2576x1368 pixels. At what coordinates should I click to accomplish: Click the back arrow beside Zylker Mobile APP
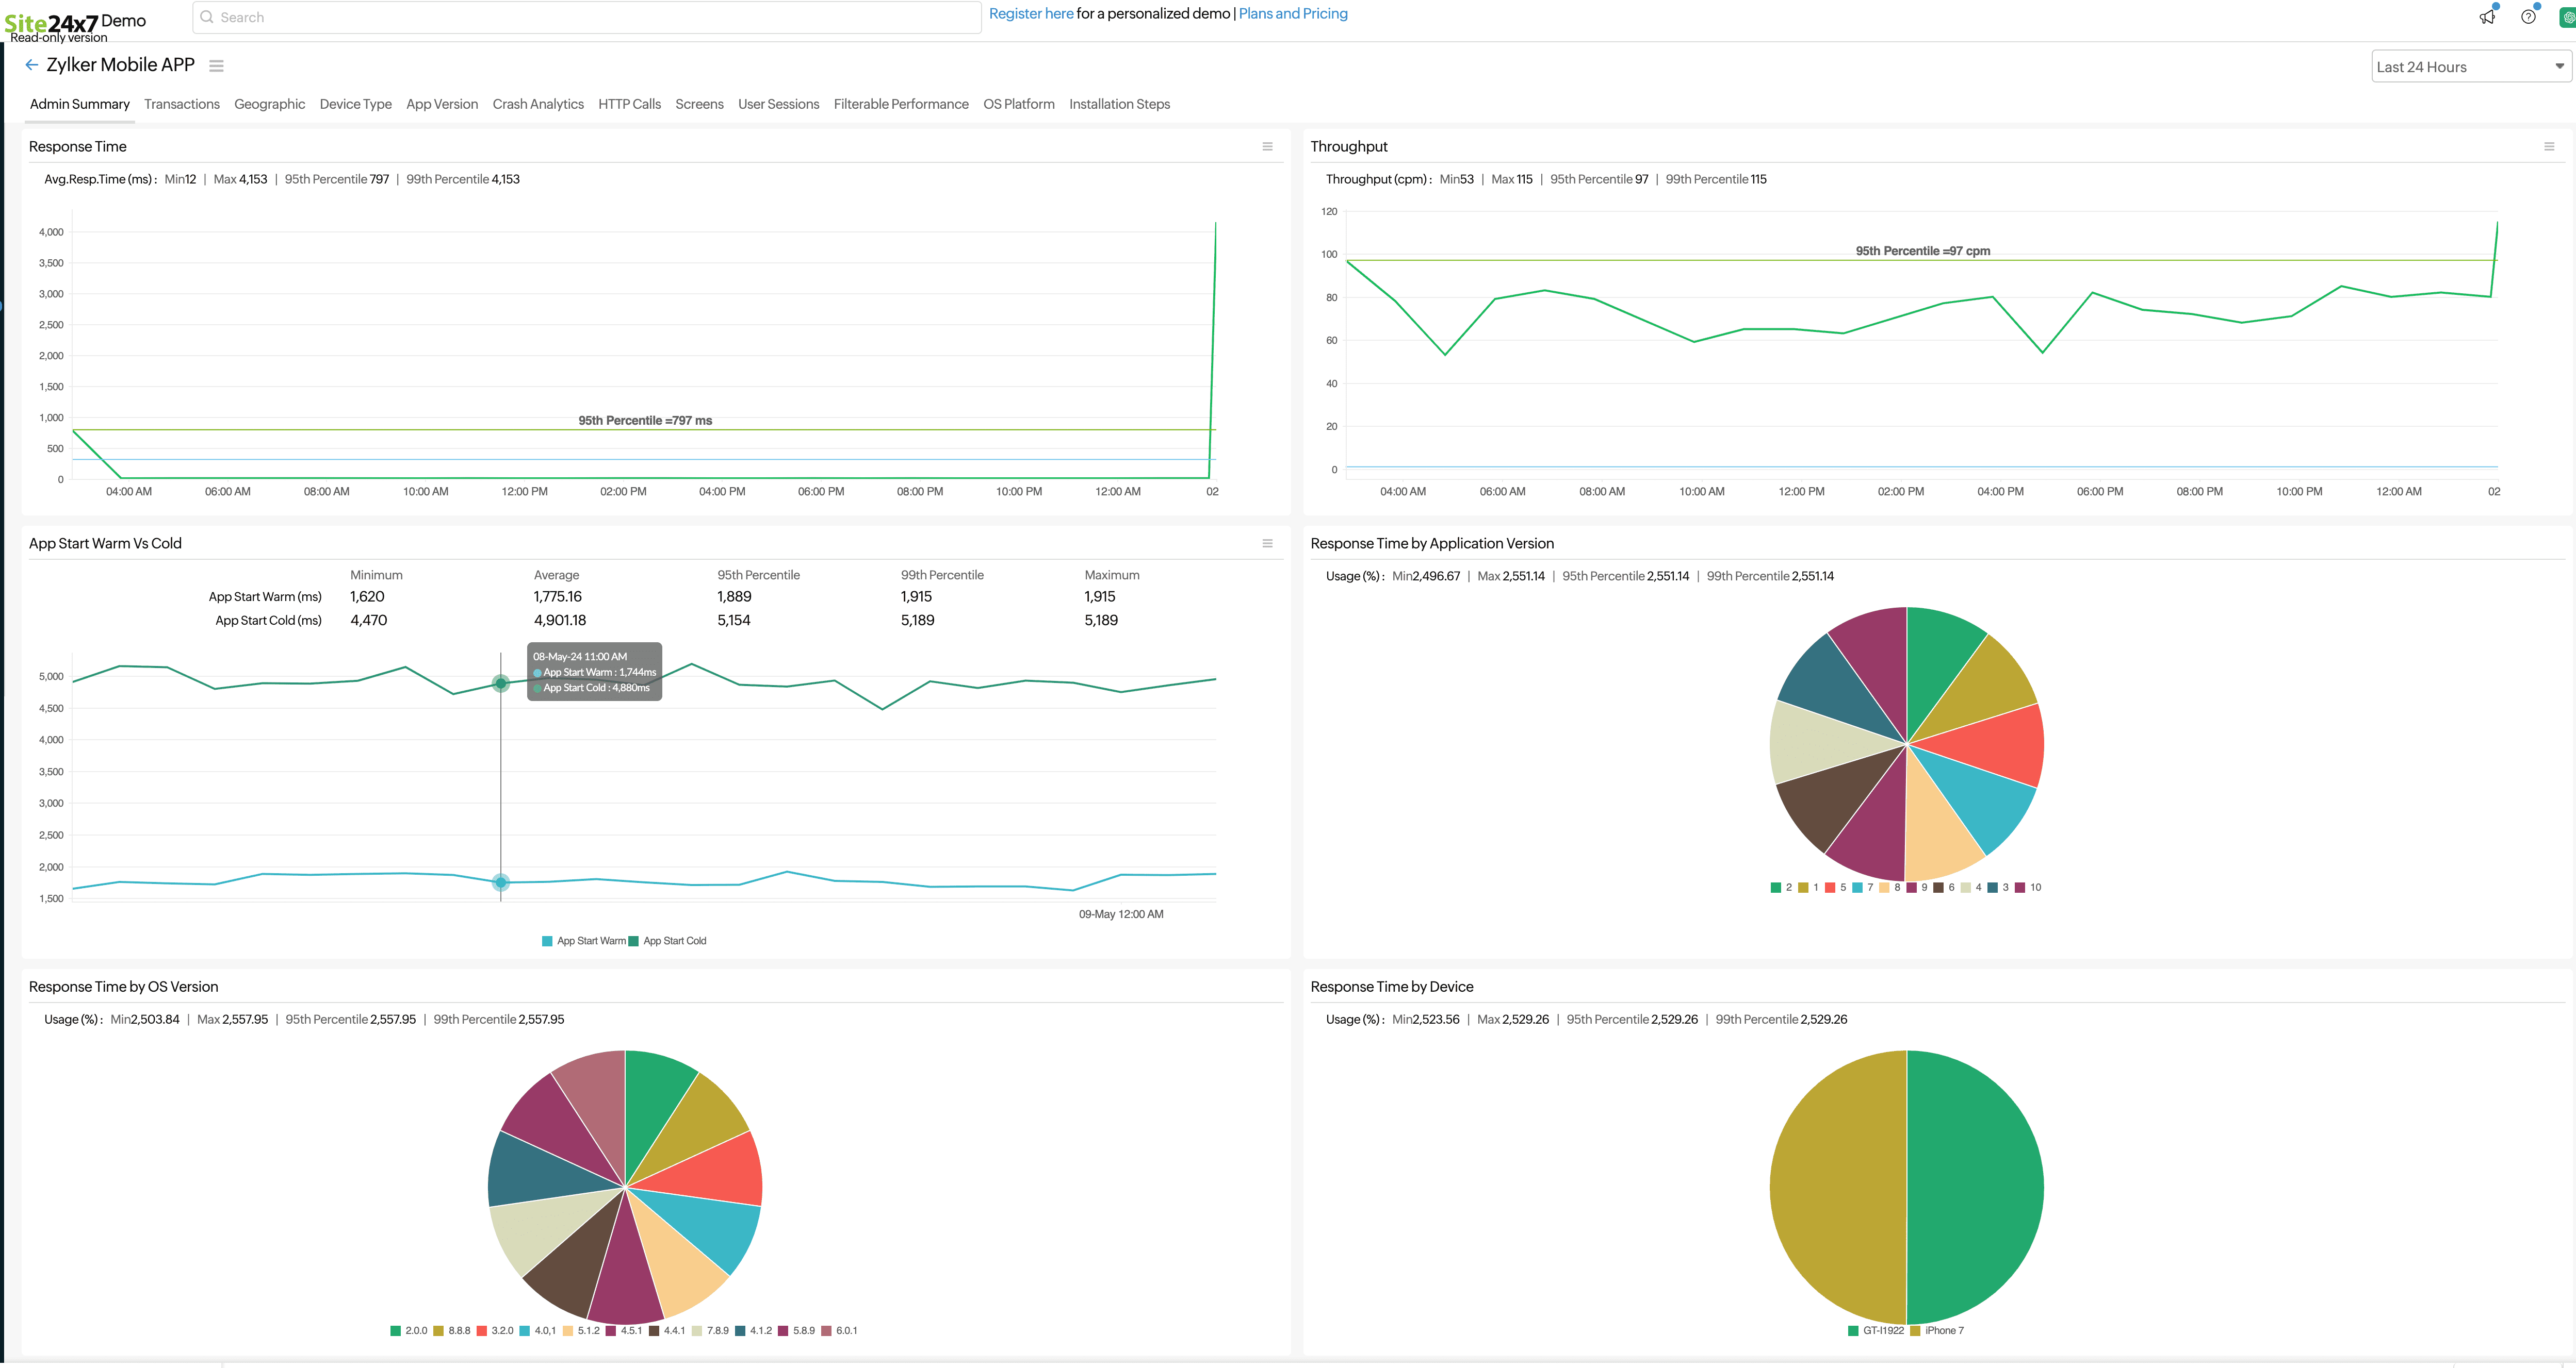tap(32, 65)
